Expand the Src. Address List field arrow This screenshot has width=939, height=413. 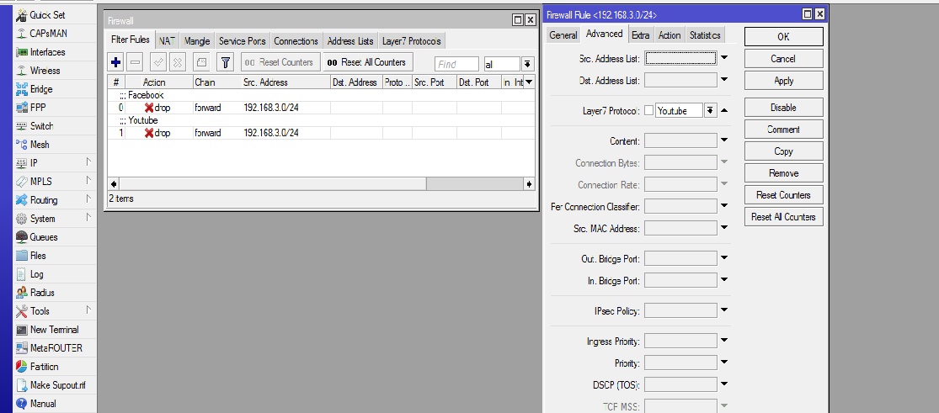pos(724,58)
